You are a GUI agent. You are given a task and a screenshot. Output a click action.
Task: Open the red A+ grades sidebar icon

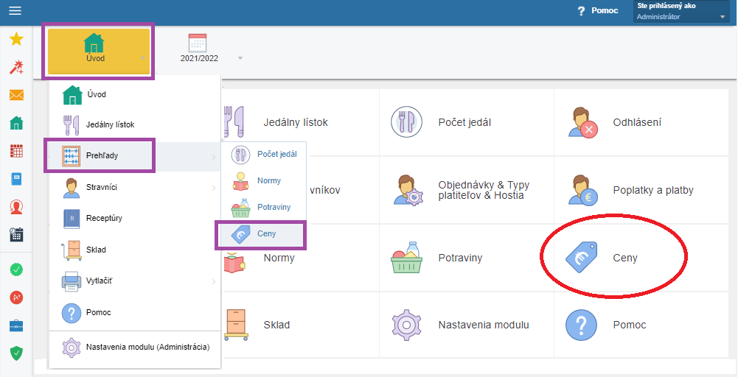[x=16, y=297]
